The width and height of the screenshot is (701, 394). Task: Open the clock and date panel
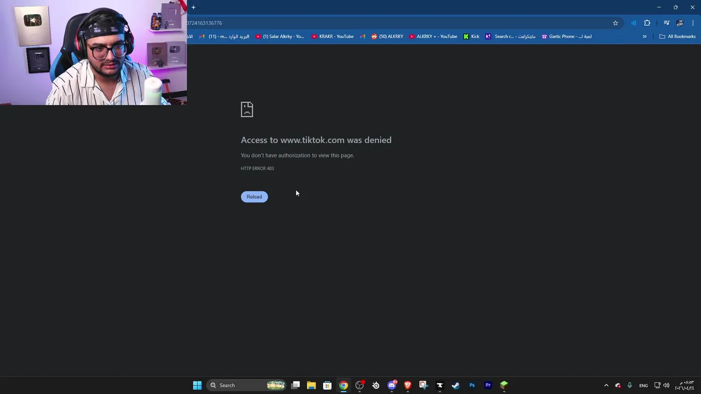(685, 385)
